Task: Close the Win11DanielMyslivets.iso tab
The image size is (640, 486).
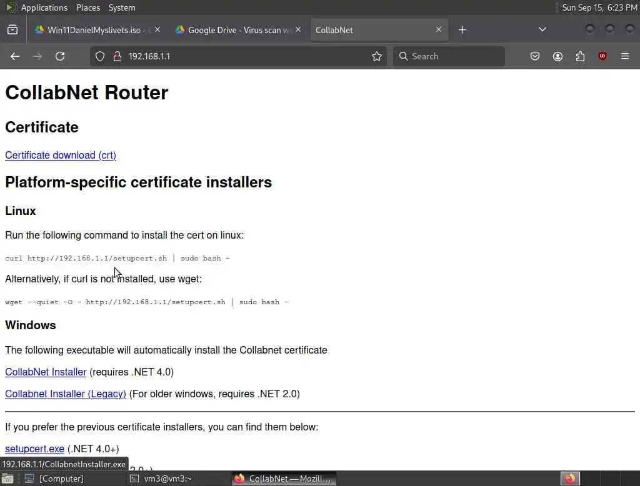Action: tap(157, 30)
